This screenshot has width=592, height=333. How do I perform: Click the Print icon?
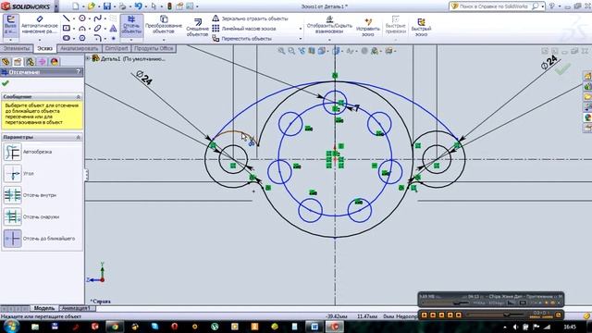click(122, 6)
